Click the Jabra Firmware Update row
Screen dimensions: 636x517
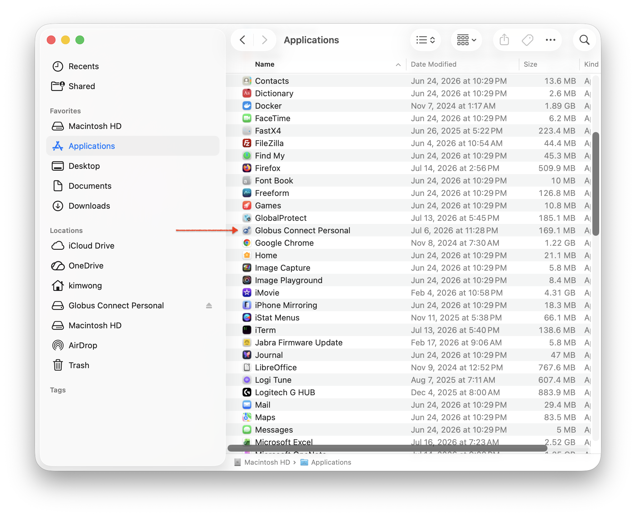408,343
